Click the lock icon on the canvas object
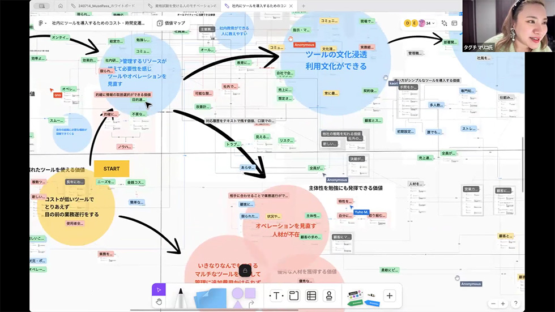The image size is (555, 312). tap(245, 271)
